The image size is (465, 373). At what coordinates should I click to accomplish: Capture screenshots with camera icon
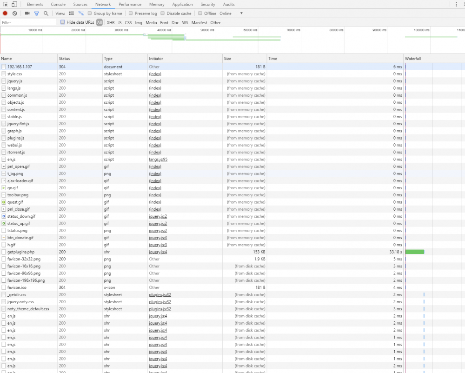[x=27, y=13]
